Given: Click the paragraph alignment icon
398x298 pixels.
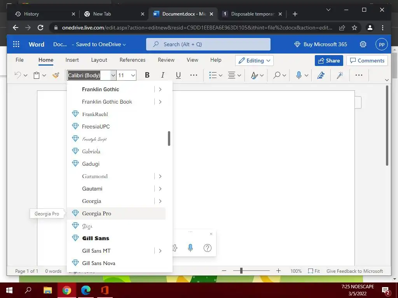Looking at the screenshot, I should pyautogui.click(x=232, y=75).
